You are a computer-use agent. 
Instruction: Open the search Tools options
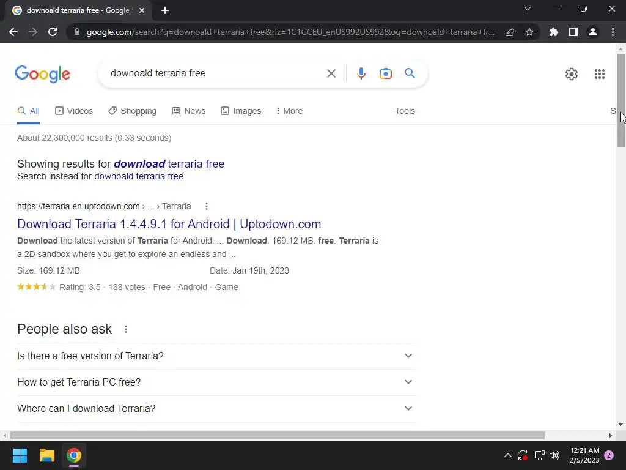[x=405, y=111]
